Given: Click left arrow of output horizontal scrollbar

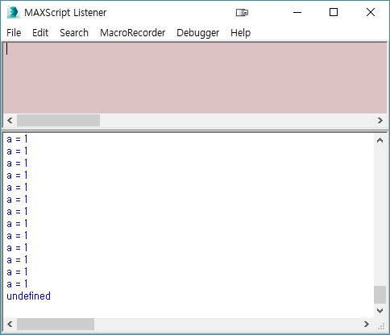Looking at the screenshot, I should tap(10, 324).
